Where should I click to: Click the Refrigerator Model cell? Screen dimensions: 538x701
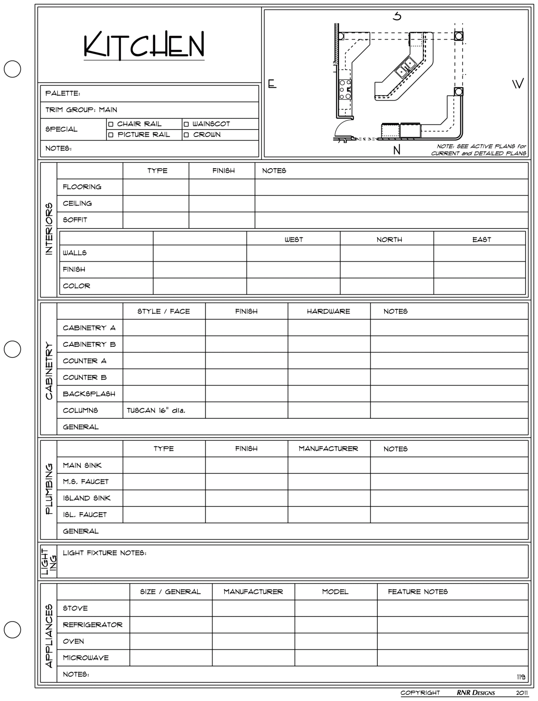(336, 625)
